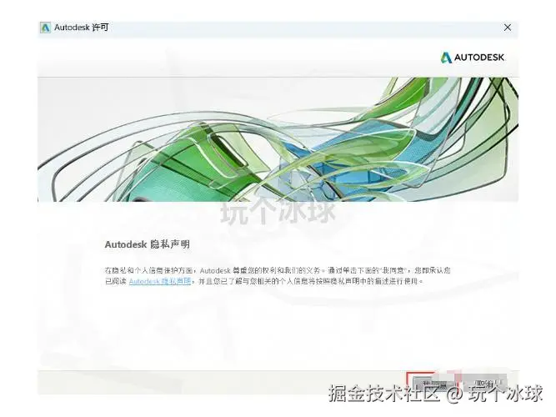Click the empty title bar area
Viewport: 556px width, 417px height.
tap(305, 28)
